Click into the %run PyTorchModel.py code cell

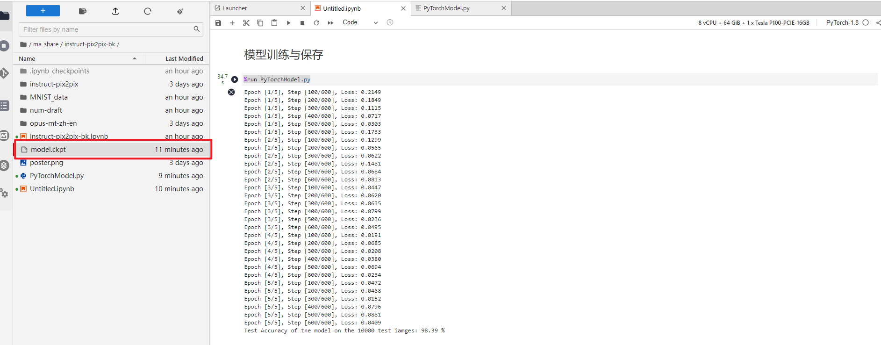(560, 79)
